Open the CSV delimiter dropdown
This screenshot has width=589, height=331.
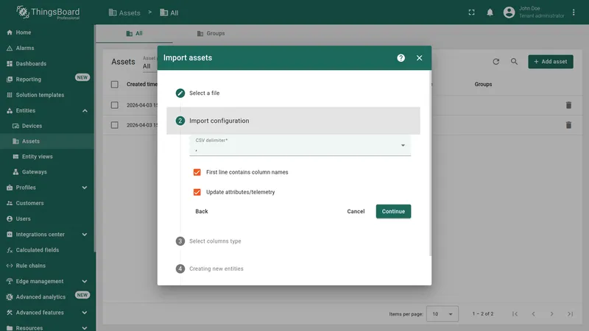300,145
